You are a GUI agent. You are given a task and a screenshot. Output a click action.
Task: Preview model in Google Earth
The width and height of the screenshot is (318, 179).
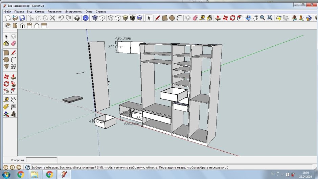[x=309, y=18]
